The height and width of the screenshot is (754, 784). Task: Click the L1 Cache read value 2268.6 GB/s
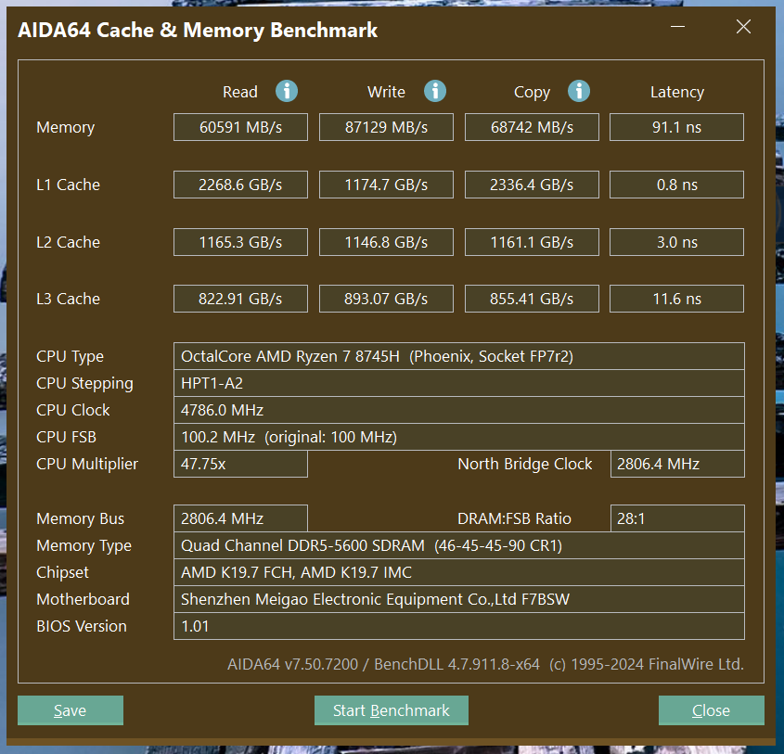point(240,185)
